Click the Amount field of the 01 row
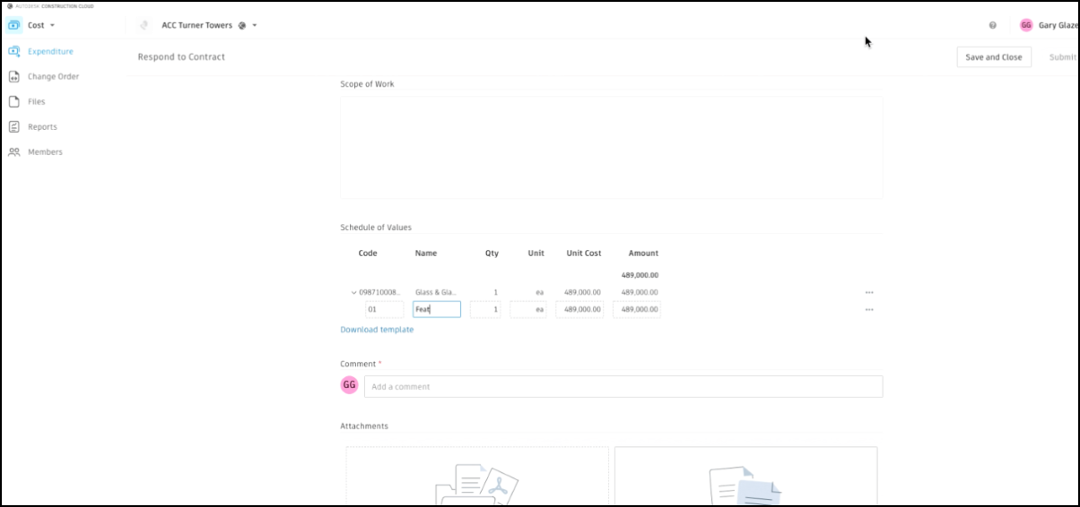1080x507 pixels. click(x=637, y=309)
